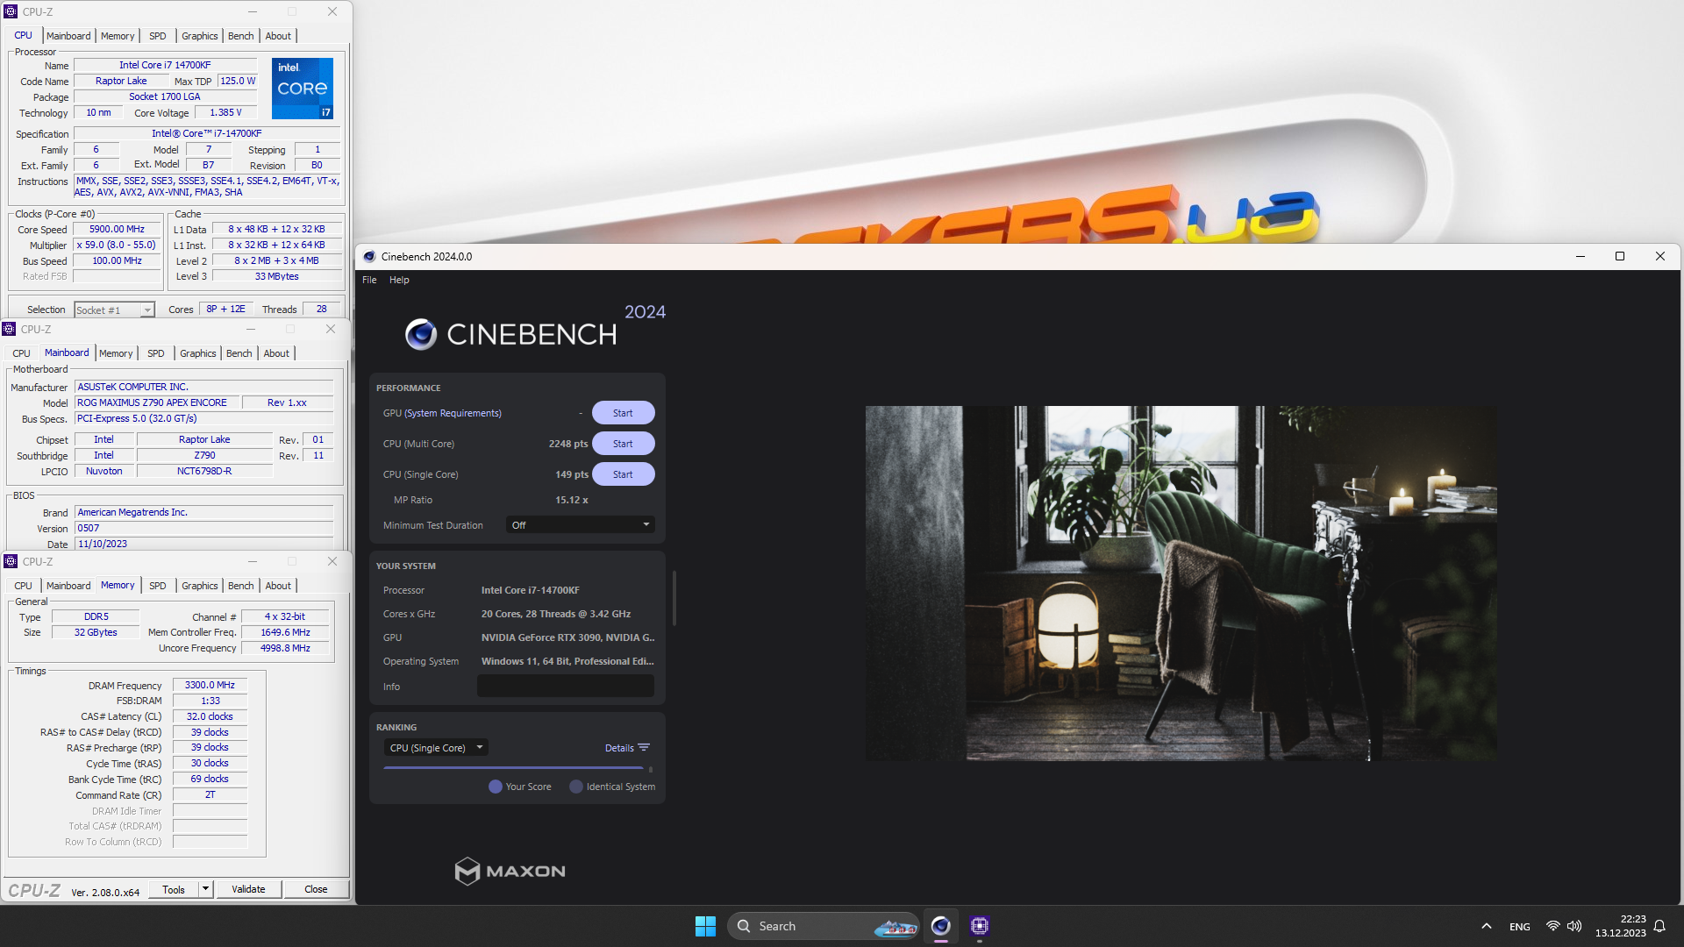Image resolution: width=1684 pixels, height=947 pixels.
Task: Open Help menu in Cinebench
Action: tap(399, 280)
